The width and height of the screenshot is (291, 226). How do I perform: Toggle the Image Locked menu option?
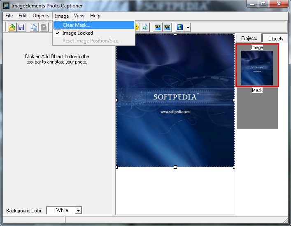[x=94, y=33]
